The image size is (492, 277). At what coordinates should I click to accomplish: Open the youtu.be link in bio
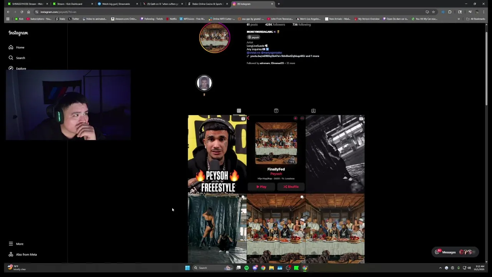coord(284,56)
